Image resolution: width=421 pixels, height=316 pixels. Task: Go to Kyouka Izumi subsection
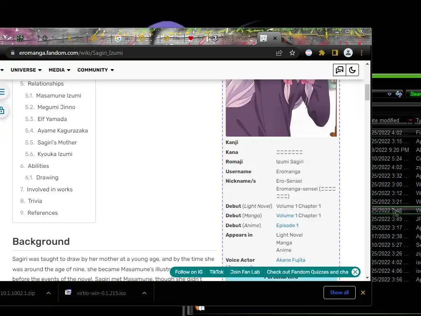tap(55, 154)
